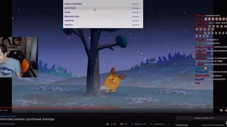Select the 'speedrun' search suggestion

103,20
